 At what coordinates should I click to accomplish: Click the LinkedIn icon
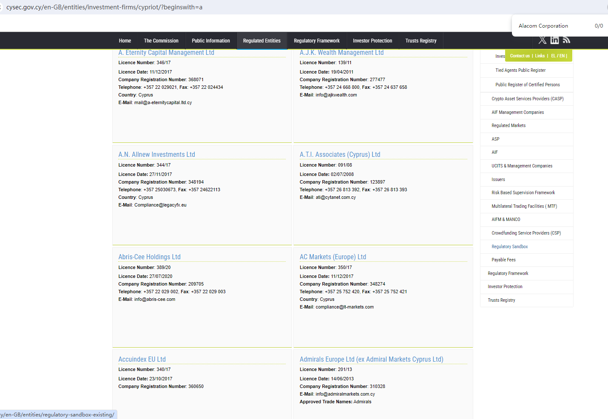pos(554,40)
